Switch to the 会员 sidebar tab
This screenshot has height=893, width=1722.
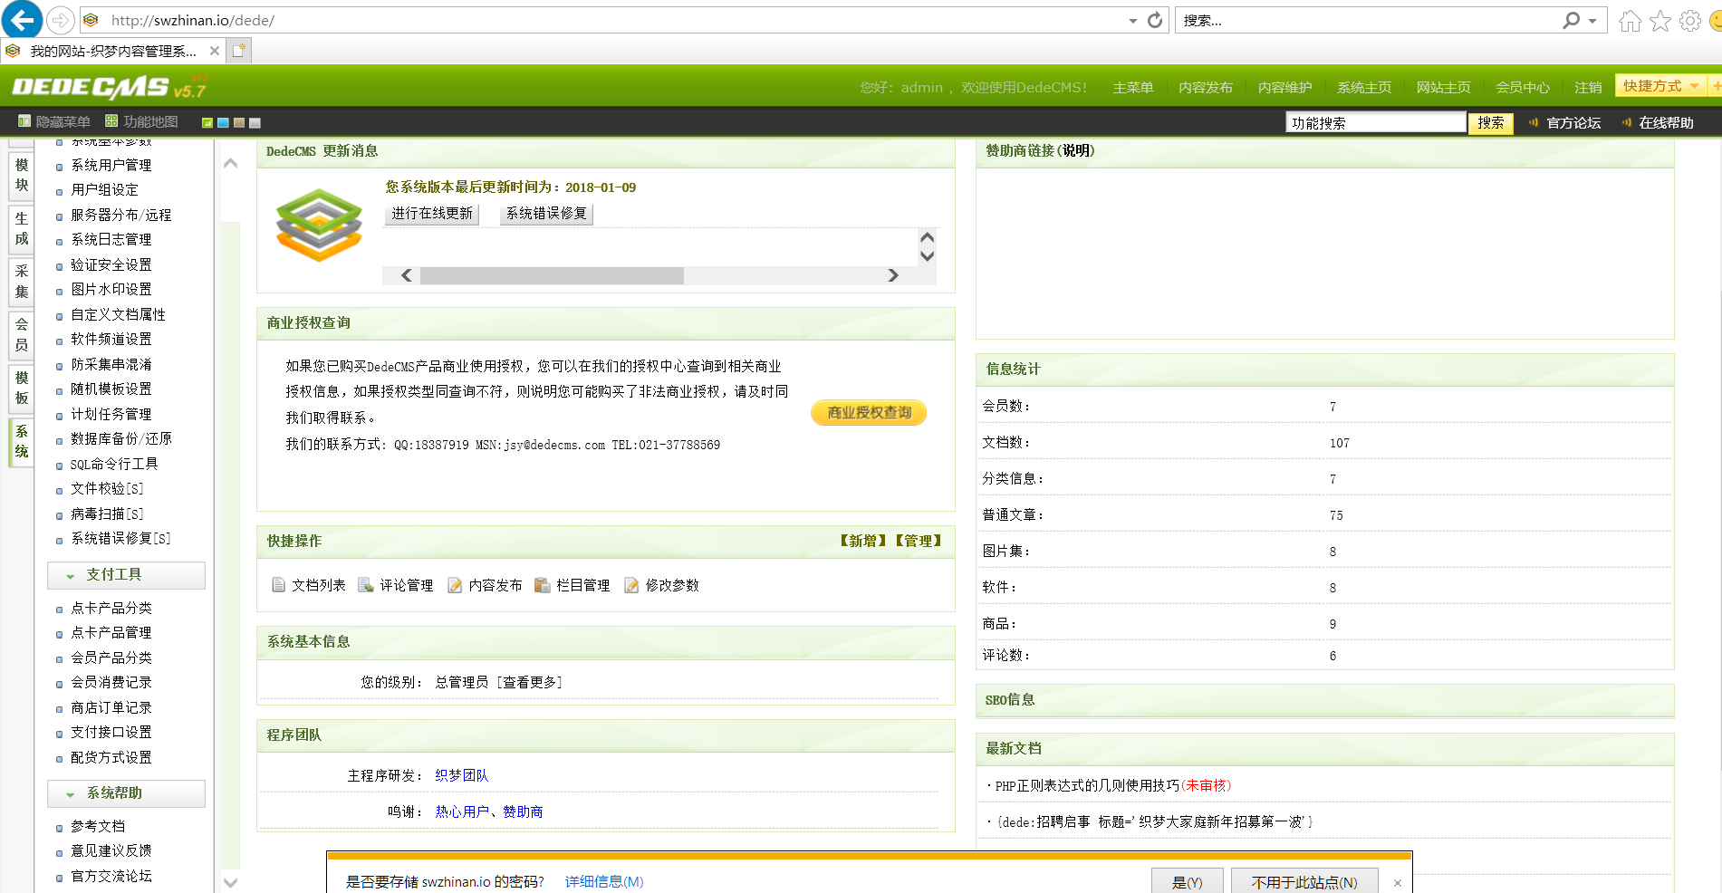(x=22, y=334)
